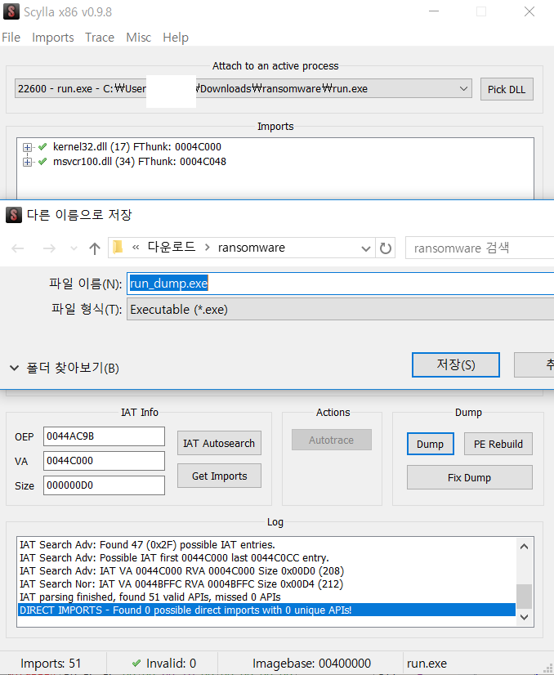The width and height of the screenshot is (554, 675).
Task: Click the ransomware breadcrumb
Action: pos(252,248)
